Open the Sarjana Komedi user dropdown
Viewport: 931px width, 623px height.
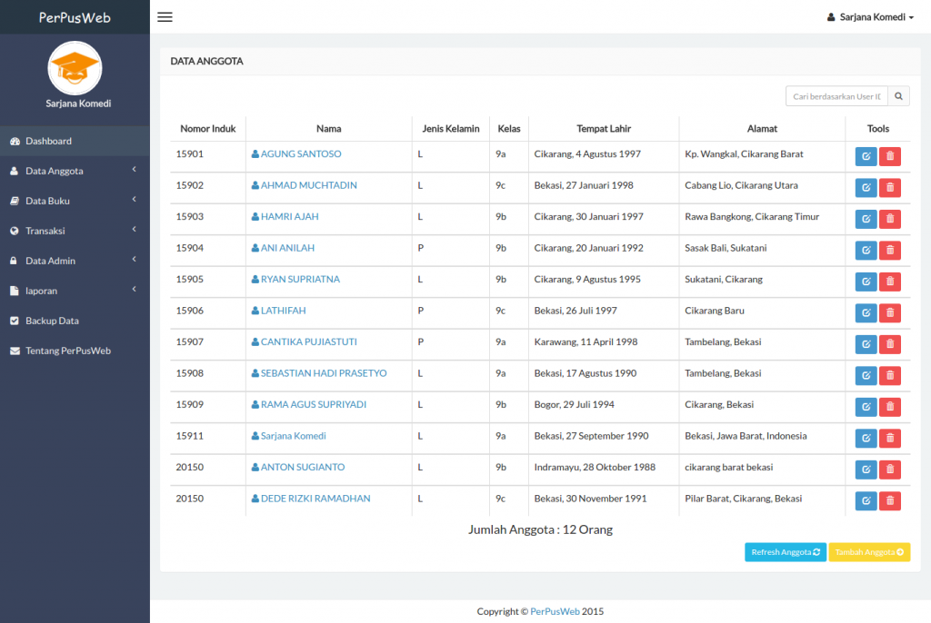[x=868, y=15]
